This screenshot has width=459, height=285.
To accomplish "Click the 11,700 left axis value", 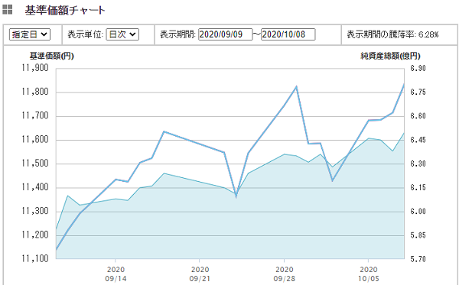I will coord(35,115).
